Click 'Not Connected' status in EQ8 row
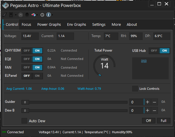This screenshot has height=137, width=175. [x=72, y=59]
